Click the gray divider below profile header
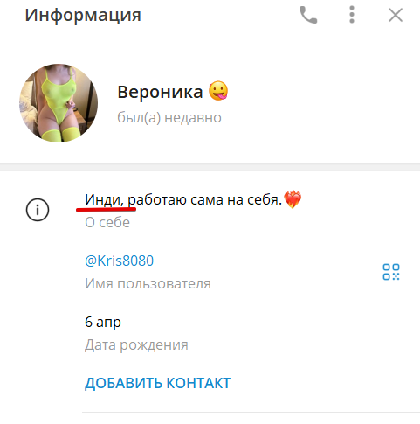 click(210, 167)
